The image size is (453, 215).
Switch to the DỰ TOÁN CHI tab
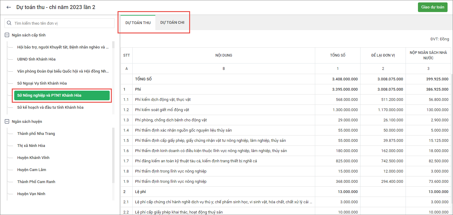click(x=172, y=23)
